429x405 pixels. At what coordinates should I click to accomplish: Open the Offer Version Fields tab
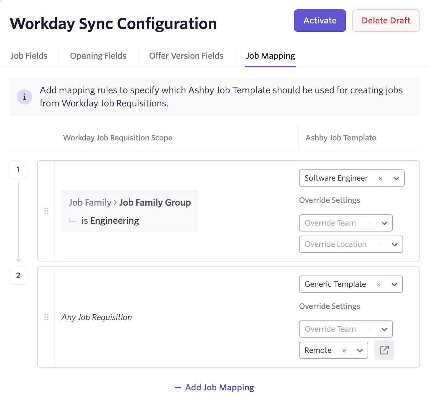186,56
